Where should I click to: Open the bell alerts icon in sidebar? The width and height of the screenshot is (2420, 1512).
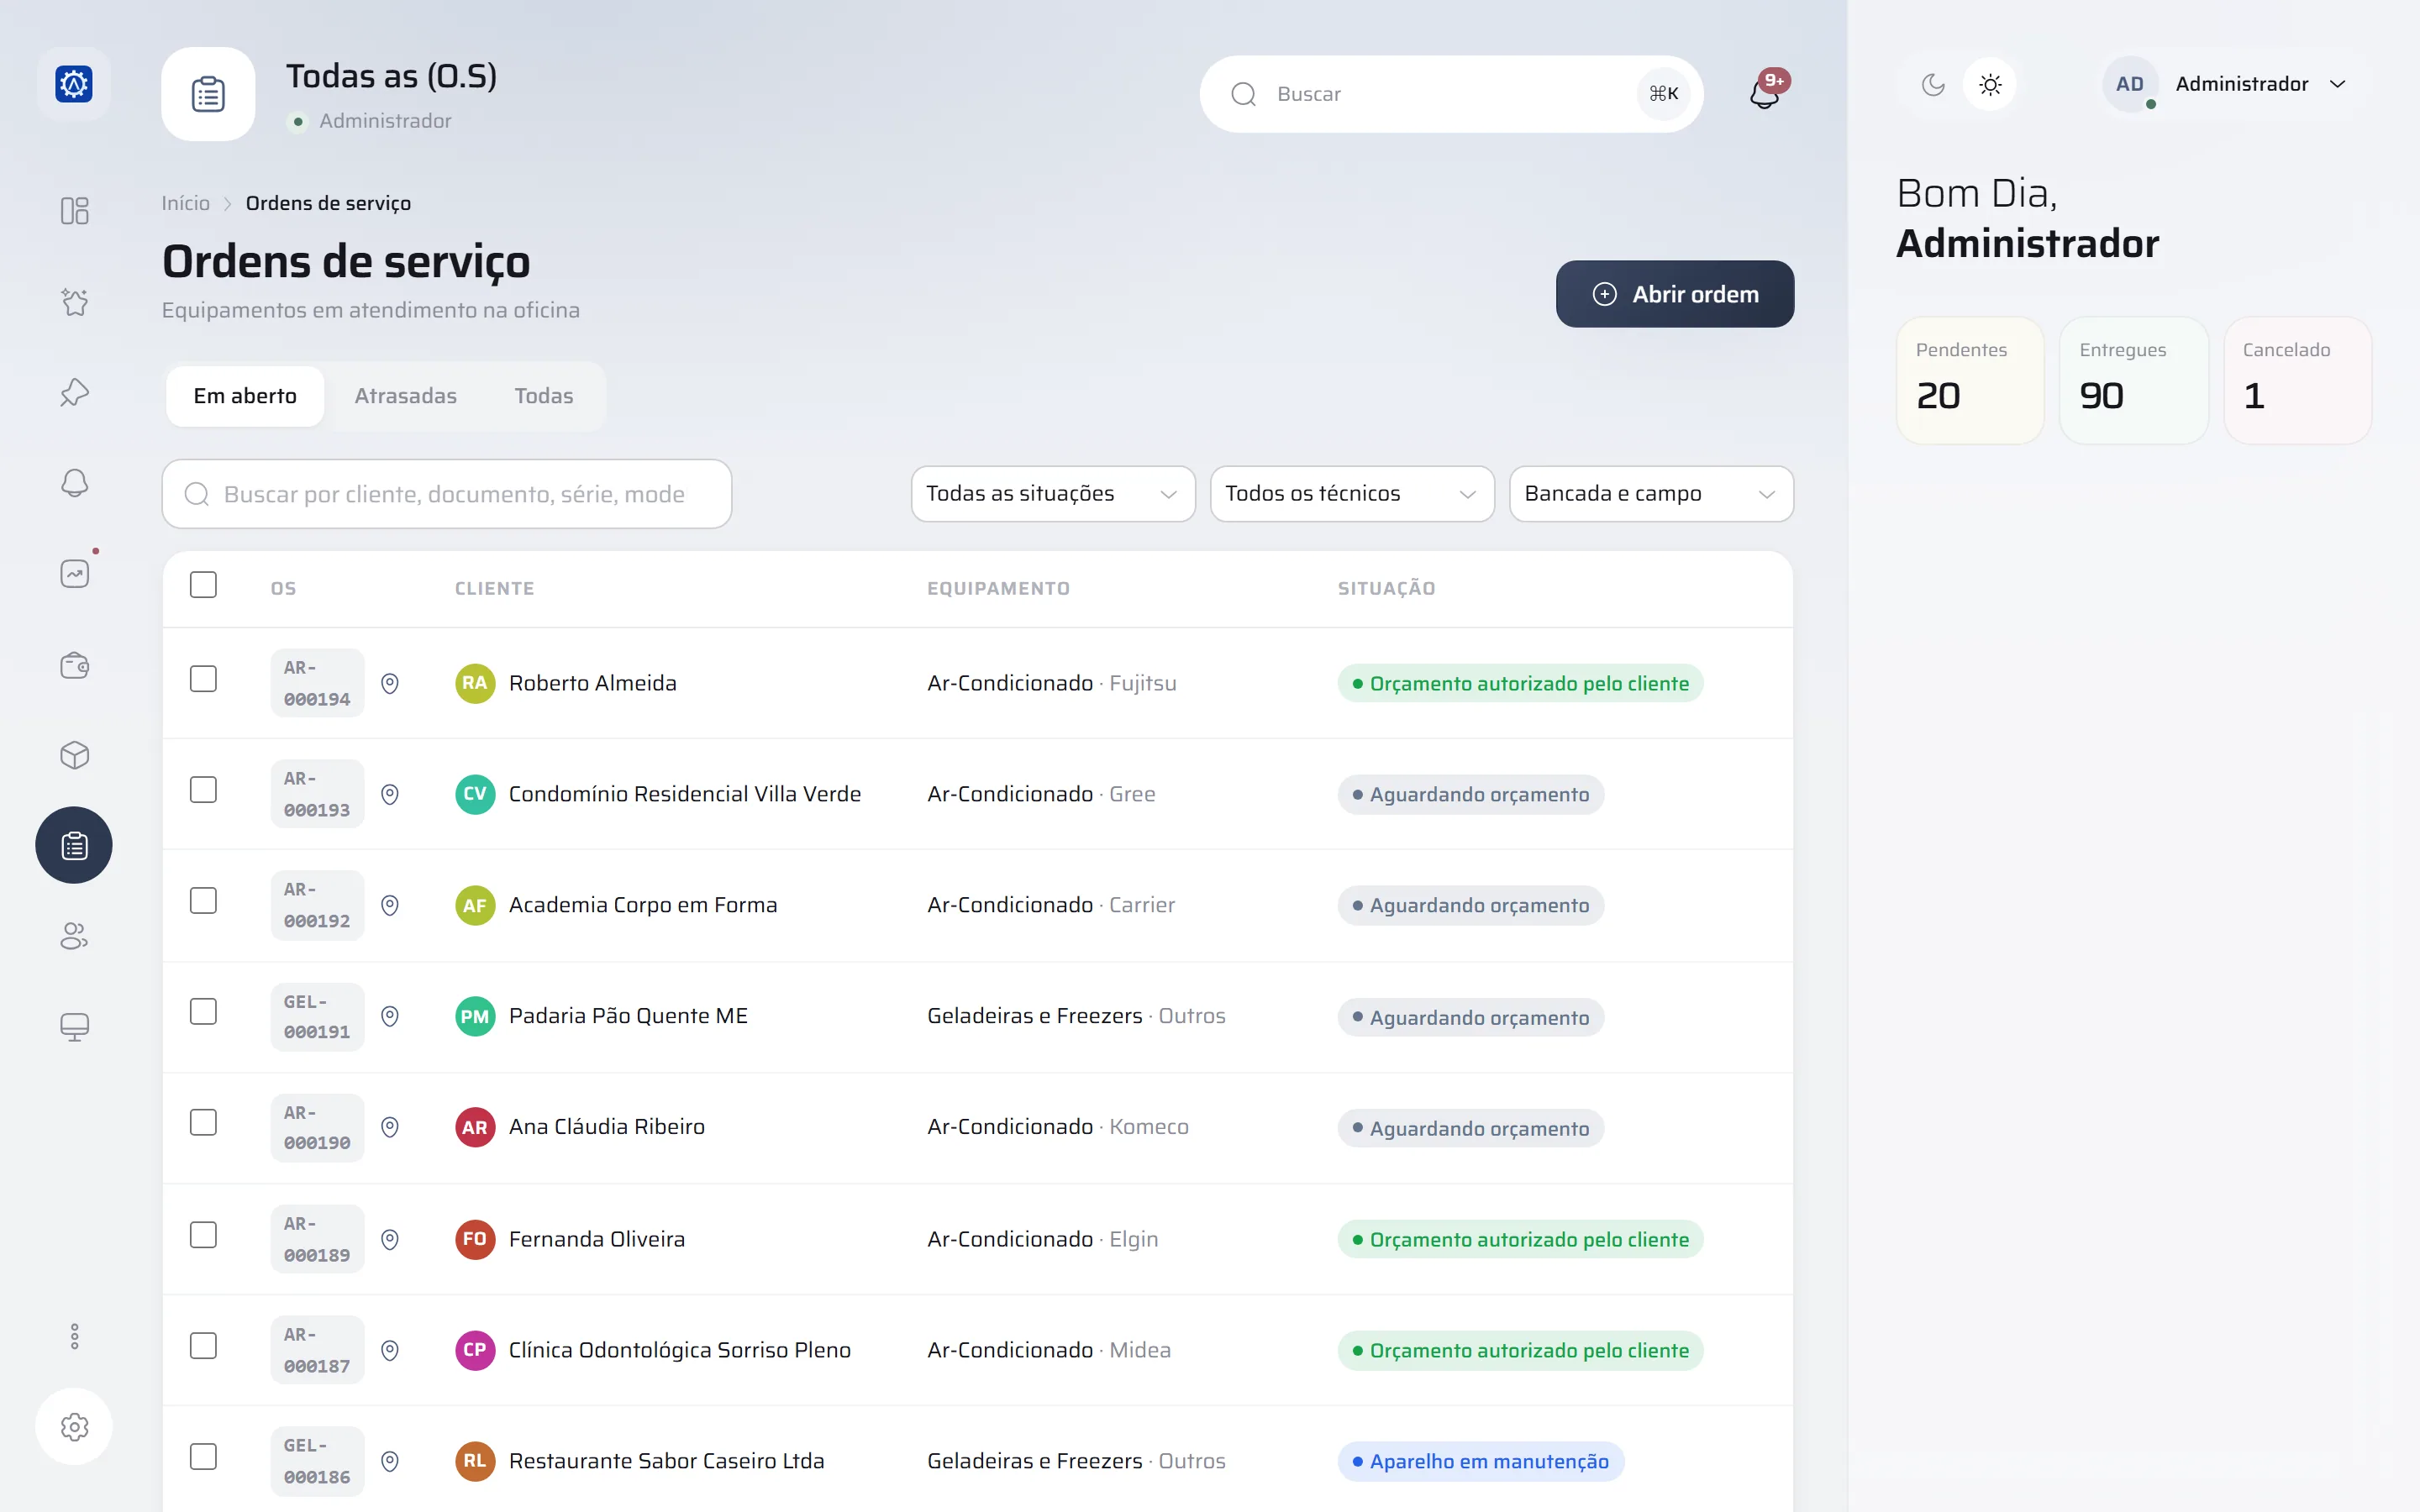pyautogui.click(x=74, y=483)
